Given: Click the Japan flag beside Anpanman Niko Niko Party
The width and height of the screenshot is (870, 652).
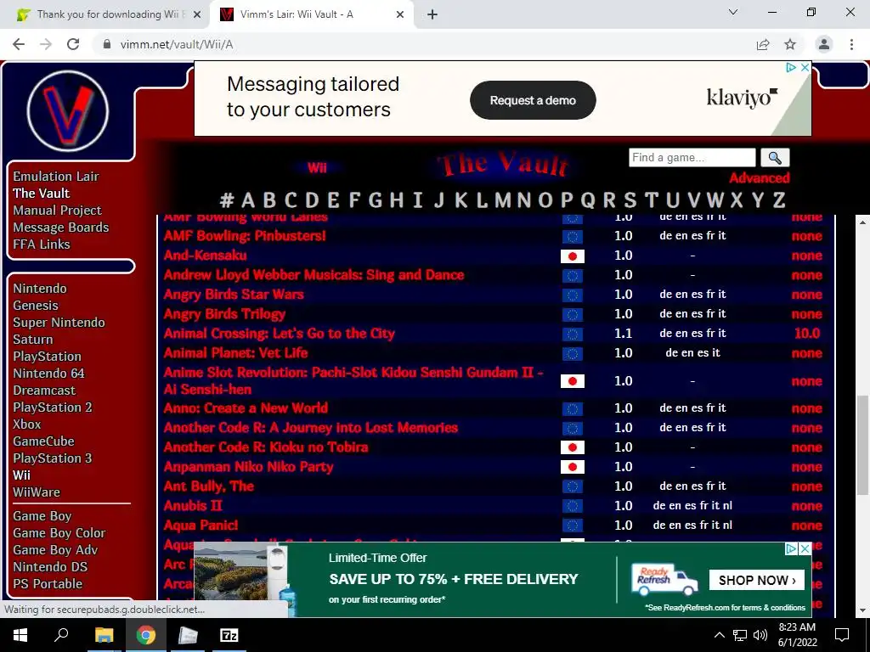Looking at the screenshot, I should coord(572,467).
